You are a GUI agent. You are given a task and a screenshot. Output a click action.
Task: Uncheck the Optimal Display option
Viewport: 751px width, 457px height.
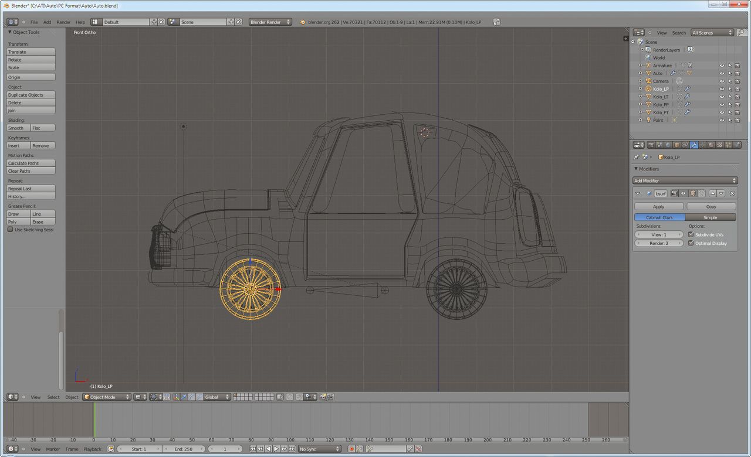[x=691, y=243]
